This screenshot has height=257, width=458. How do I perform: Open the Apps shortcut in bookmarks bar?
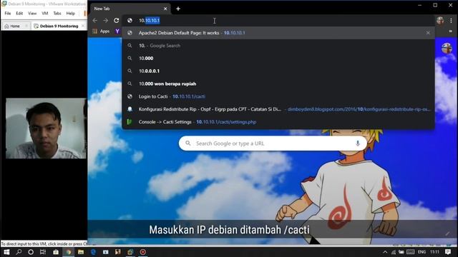(101, 31)
